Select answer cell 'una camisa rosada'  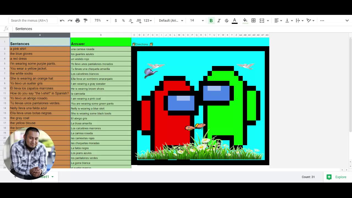(101, 49)
